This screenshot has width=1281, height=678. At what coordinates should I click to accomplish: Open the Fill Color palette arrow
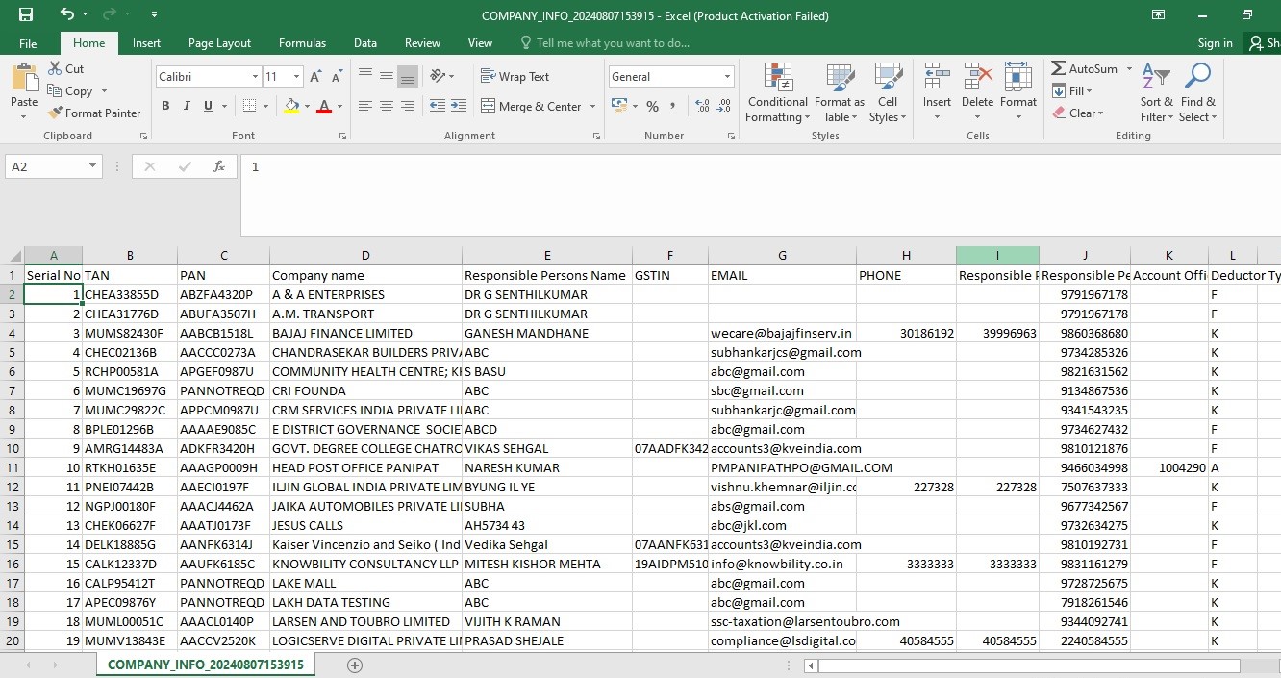point(306,106)
